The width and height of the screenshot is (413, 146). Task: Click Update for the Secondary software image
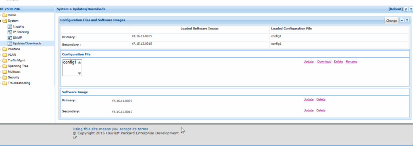click(309, 111)
